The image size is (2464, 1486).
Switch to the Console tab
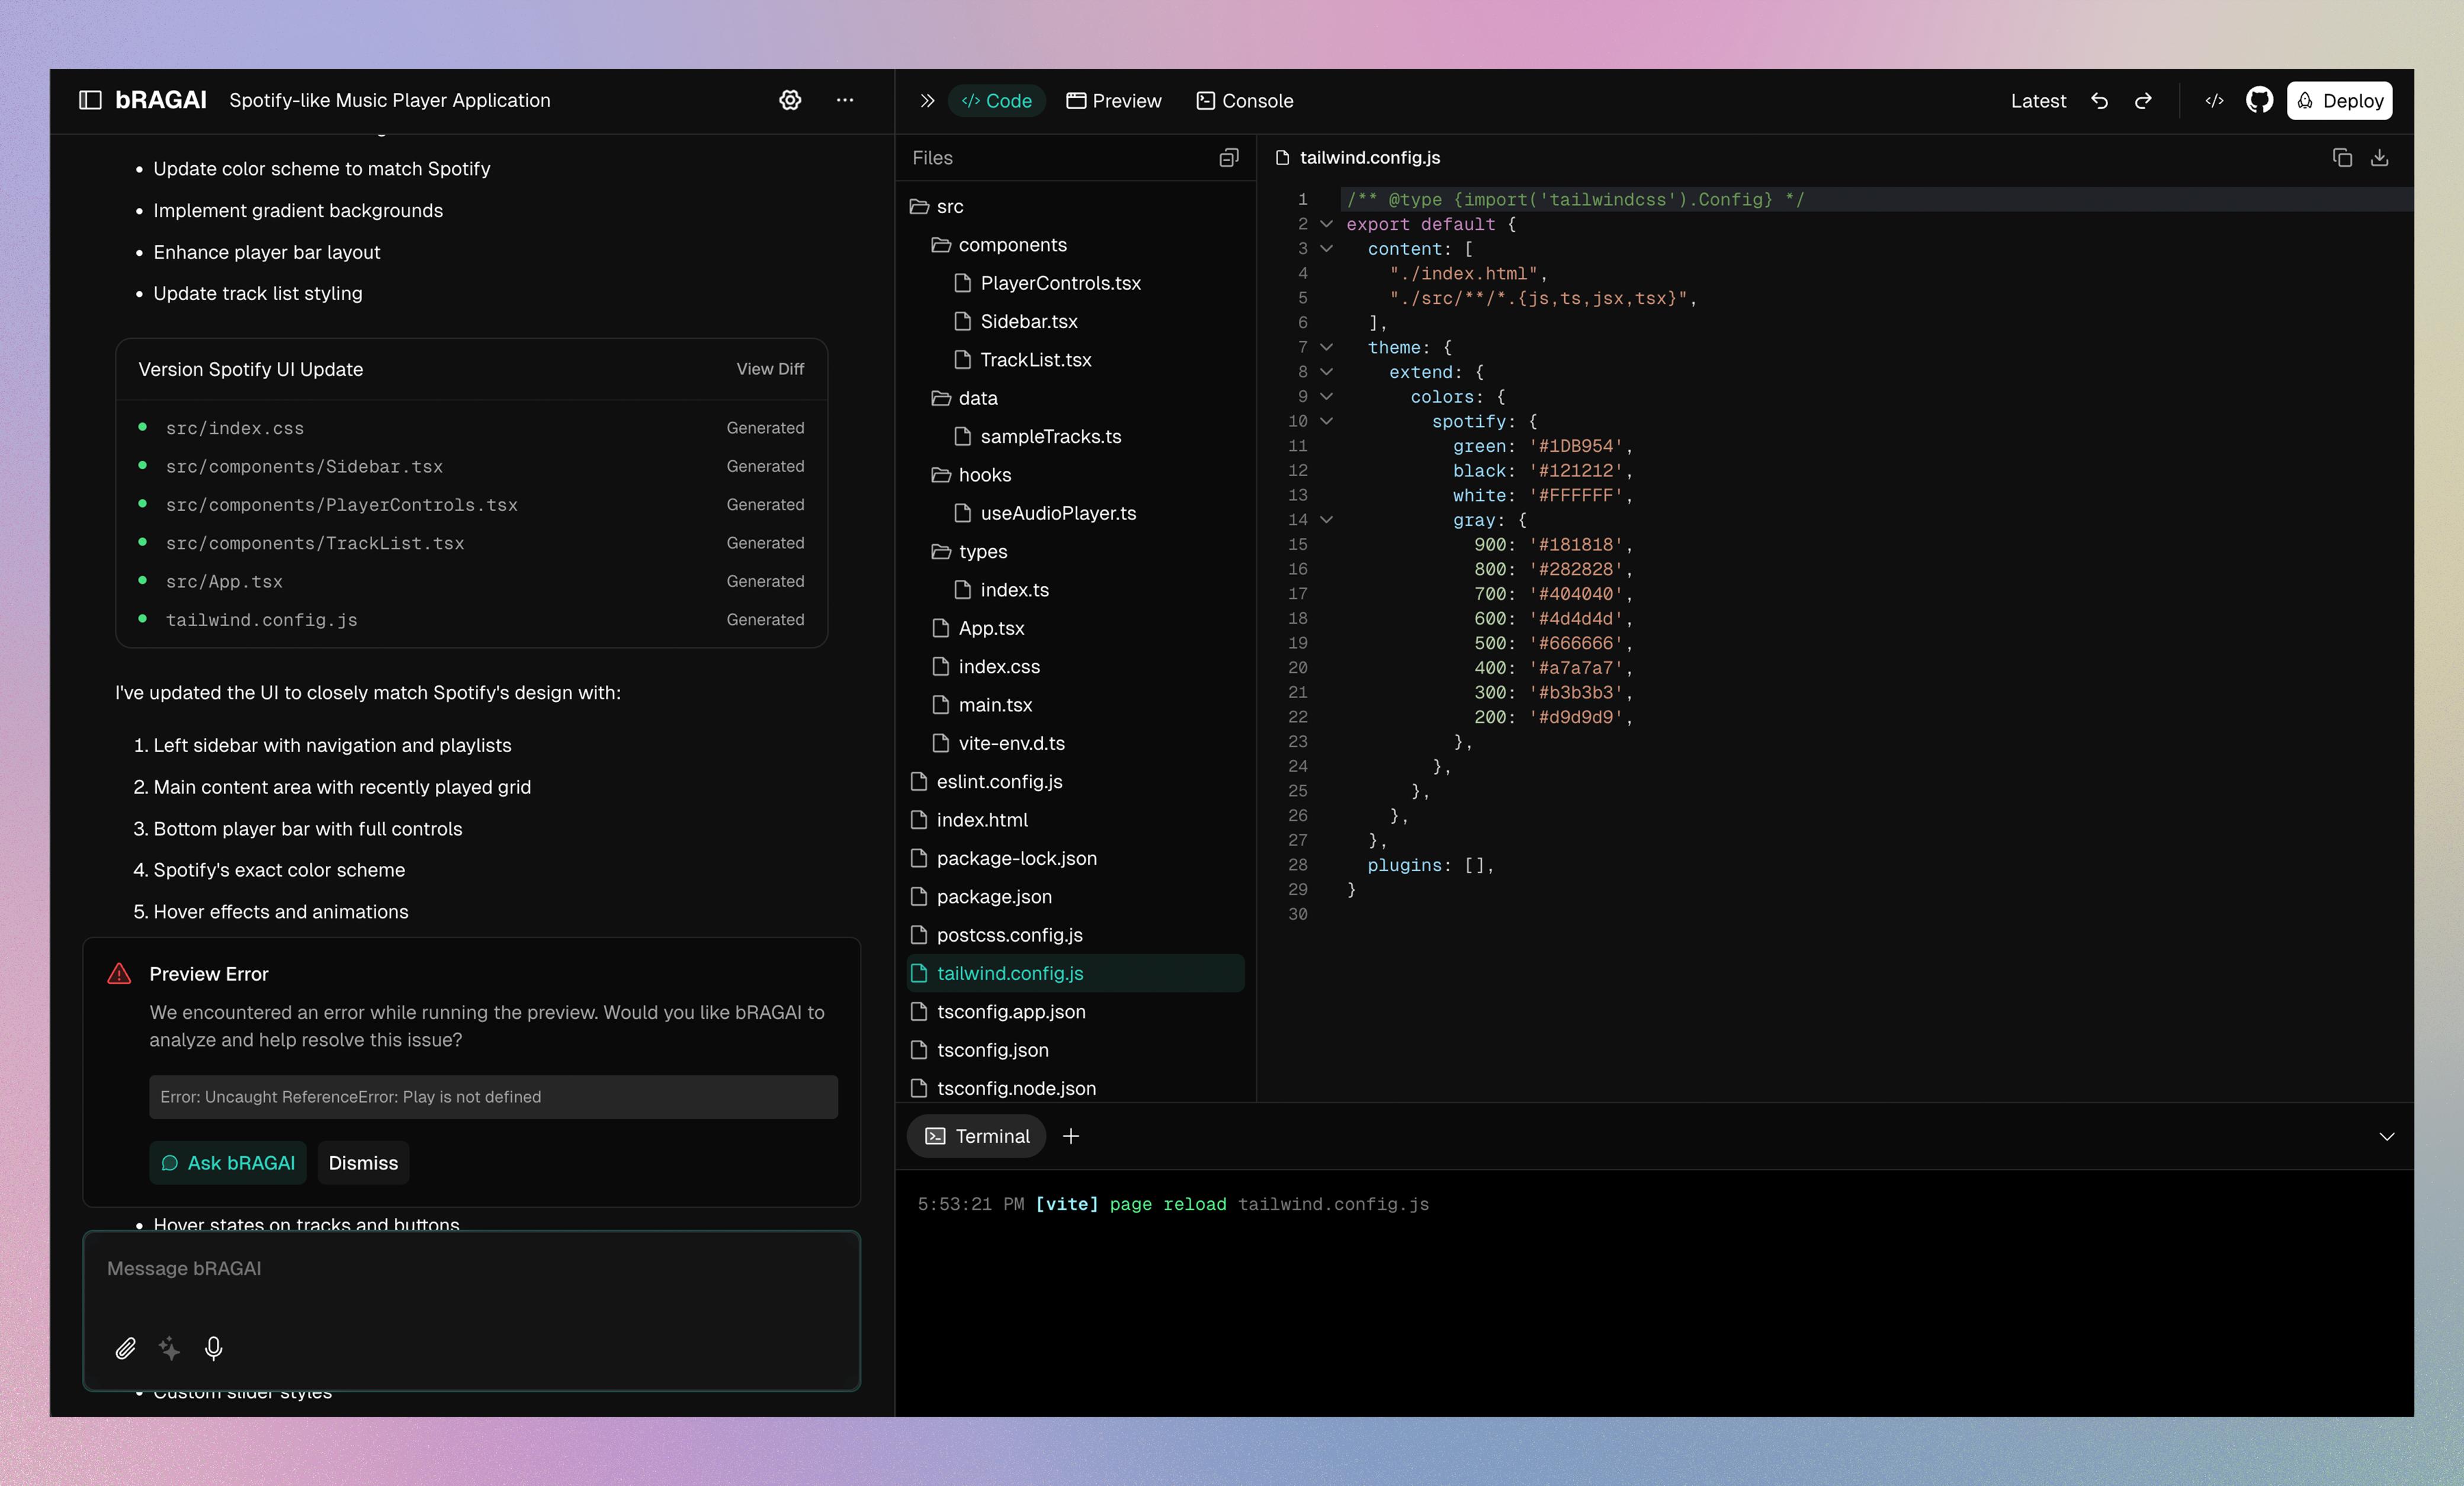(x=1245, y=101)
